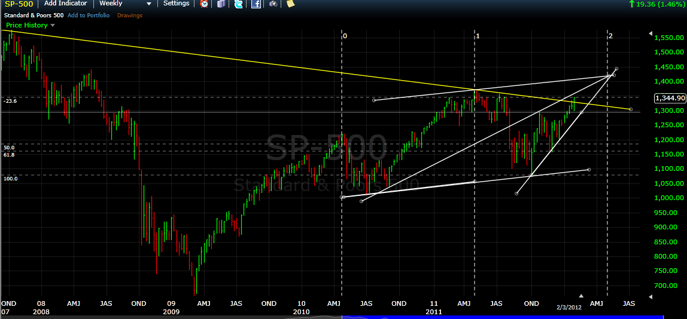Screen dimensions: 687x319
Task: Click the small arrow atop the price axis
Action: [650, 33]
